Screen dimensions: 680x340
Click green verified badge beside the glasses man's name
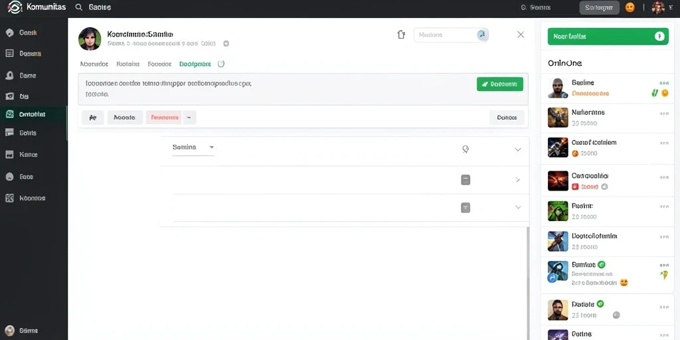600,304
